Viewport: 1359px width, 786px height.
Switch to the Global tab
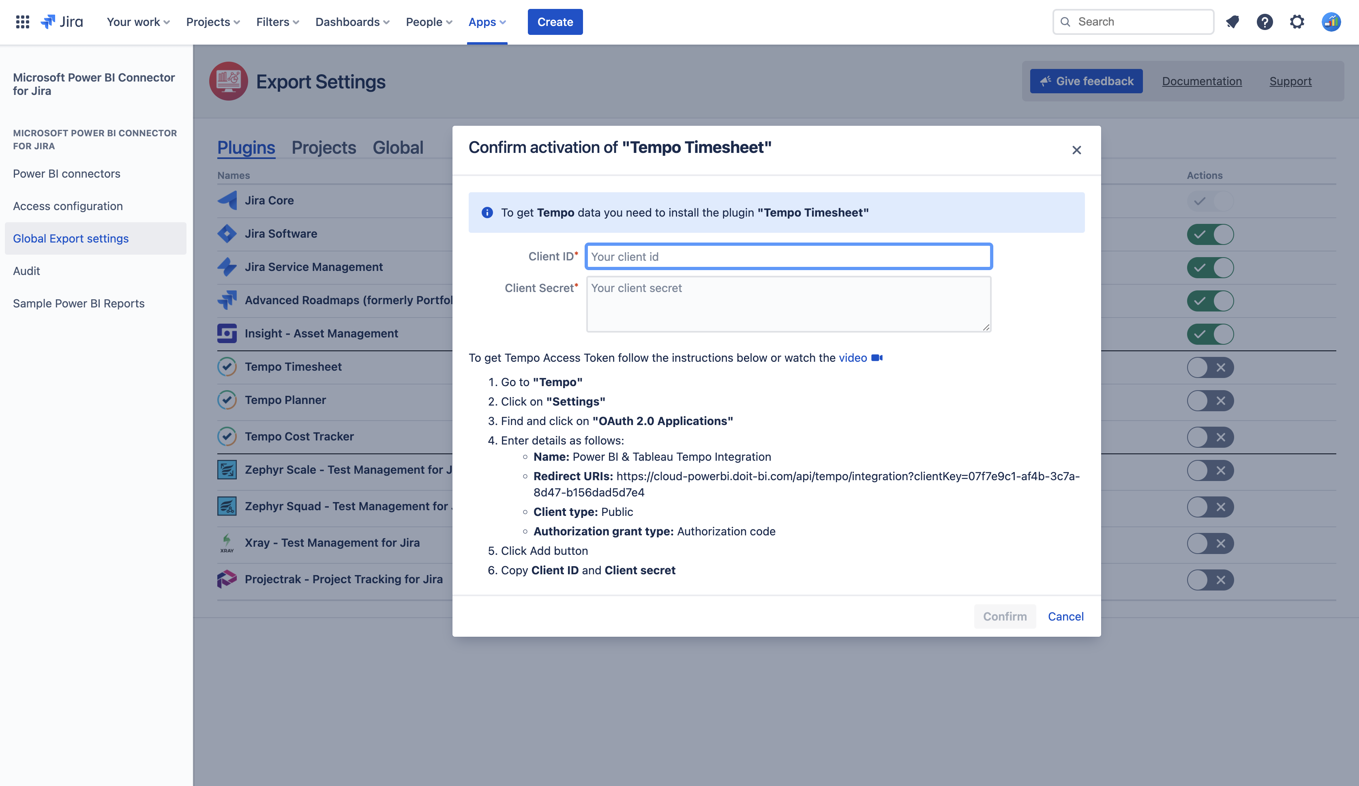pos(397,148)
